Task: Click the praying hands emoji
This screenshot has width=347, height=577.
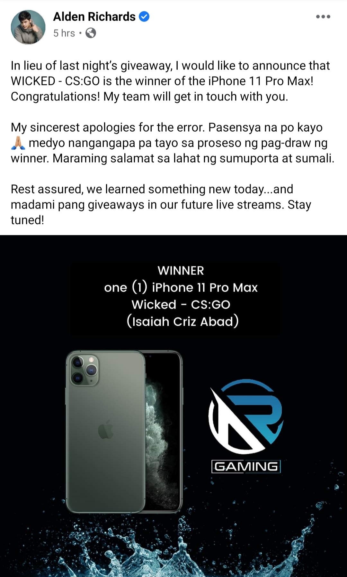Action: coord(18,143)
